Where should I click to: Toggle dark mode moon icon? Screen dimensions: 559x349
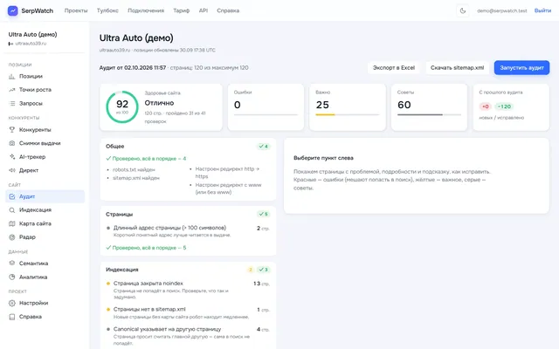click(x=463, y=10)
